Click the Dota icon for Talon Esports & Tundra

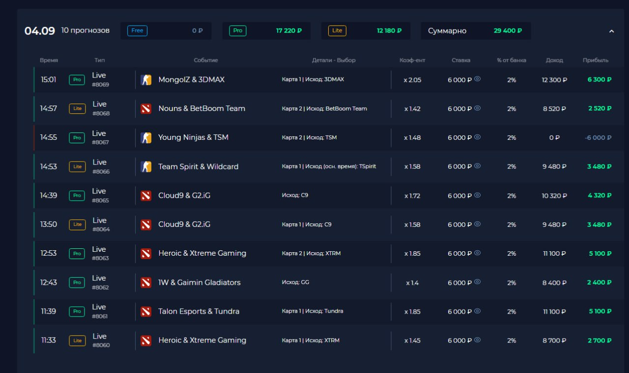click(x=146, y=312)
